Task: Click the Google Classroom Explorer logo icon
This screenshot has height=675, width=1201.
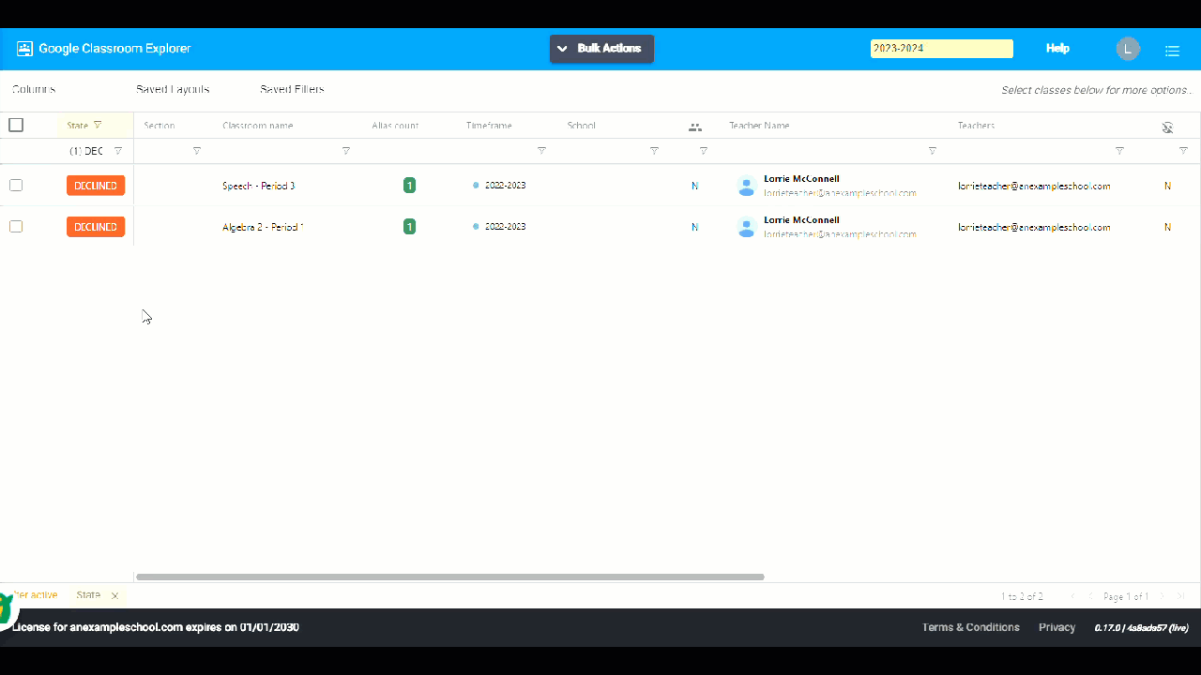Action: [24, 49]
